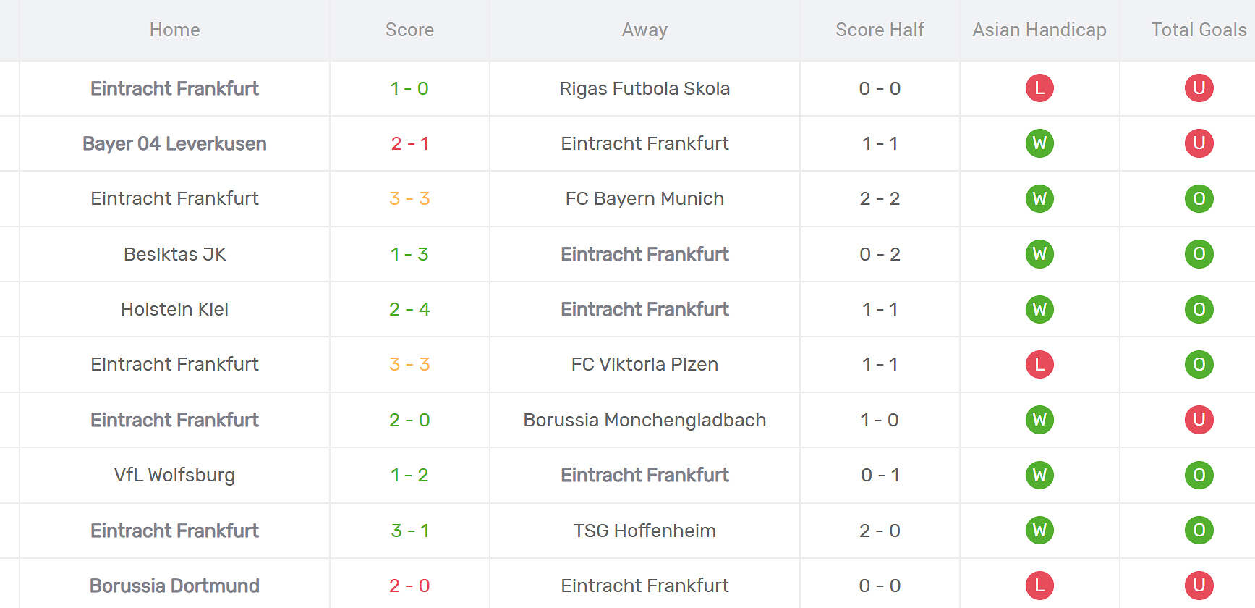Click the Asian Handicap L badge for Rigas Futbola Skola match
Image resolution: width=1255 pixels, height=608 pixels.
[1039, 88]
